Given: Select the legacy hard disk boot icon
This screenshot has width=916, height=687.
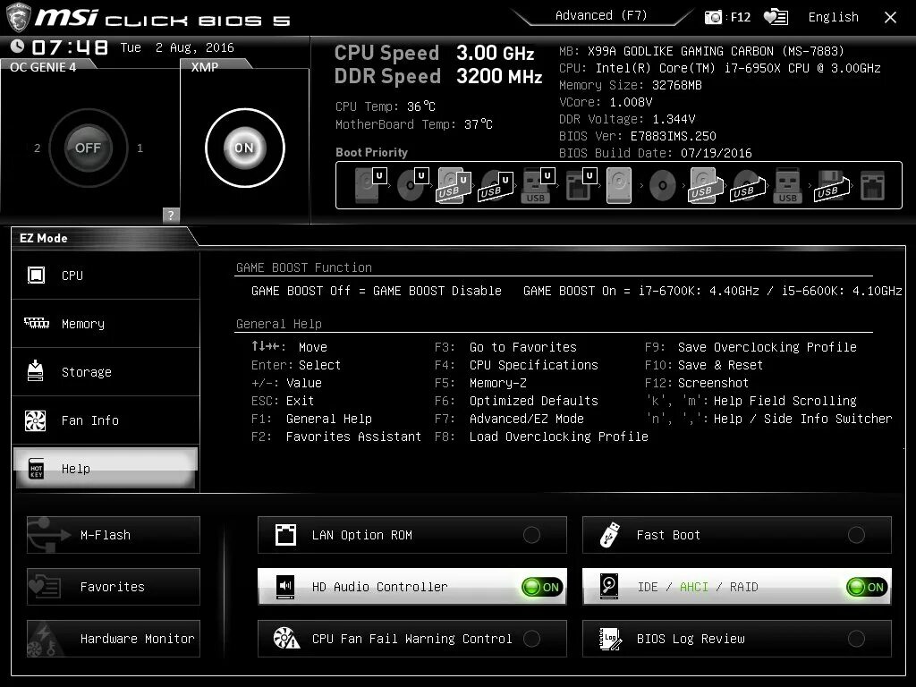Looking at the screenshot, I should point(619,185).
